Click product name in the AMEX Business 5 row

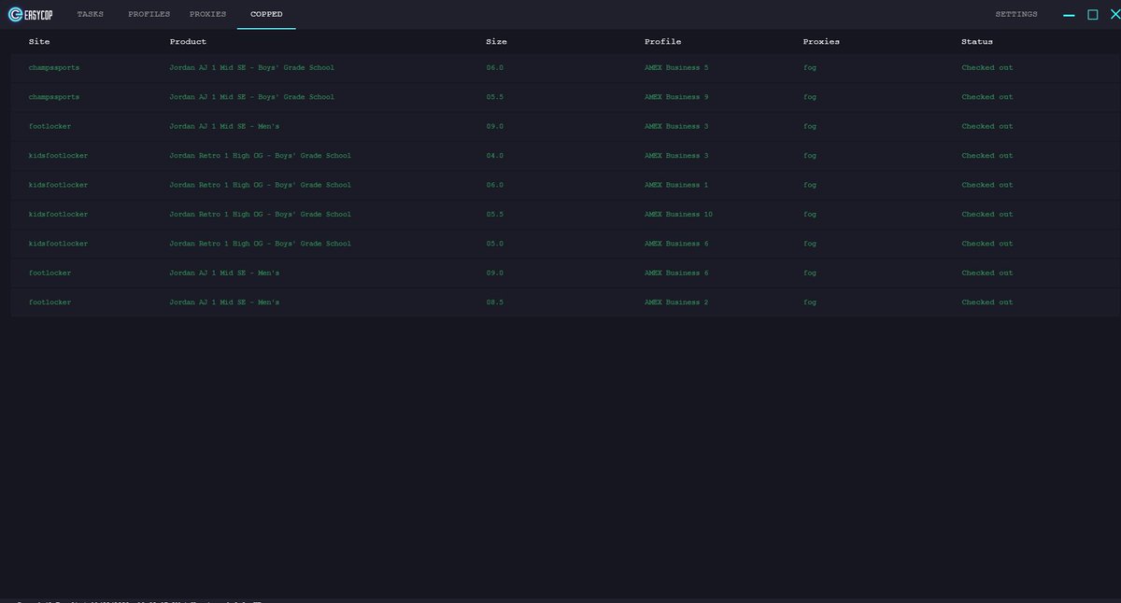point(251,68)
